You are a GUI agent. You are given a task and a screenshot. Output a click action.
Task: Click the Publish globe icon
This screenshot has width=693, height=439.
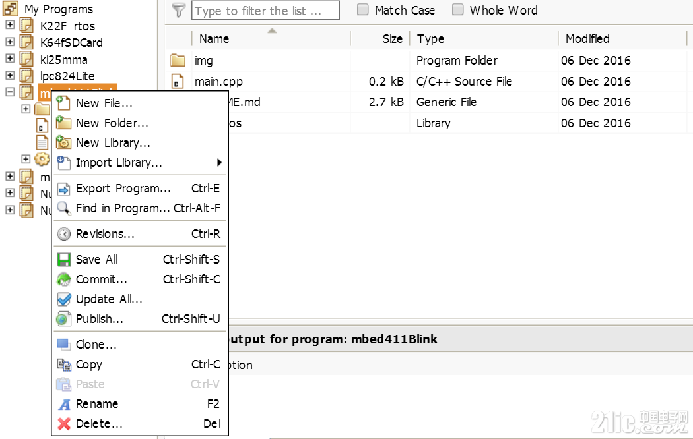coord(63,318)
